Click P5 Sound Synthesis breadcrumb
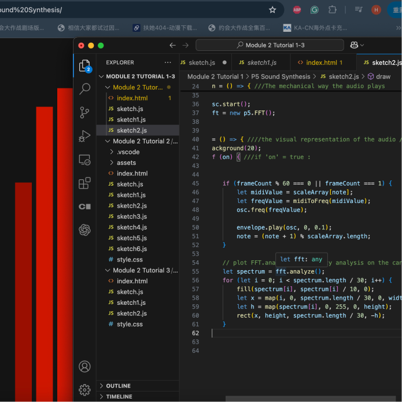 (281, 76)
